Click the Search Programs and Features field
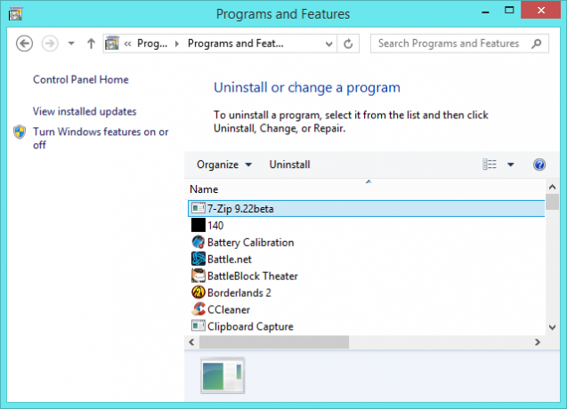 pos(459,44)
